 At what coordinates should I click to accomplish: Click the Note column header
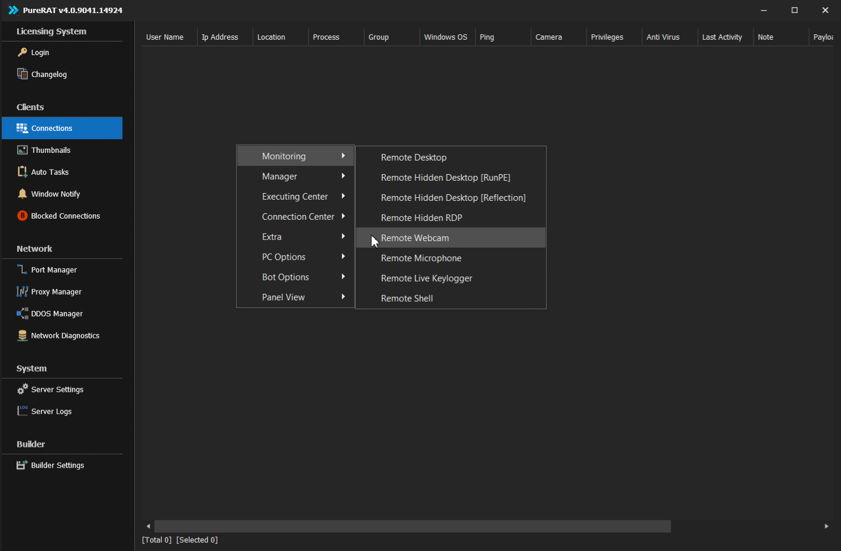point(781,37)
